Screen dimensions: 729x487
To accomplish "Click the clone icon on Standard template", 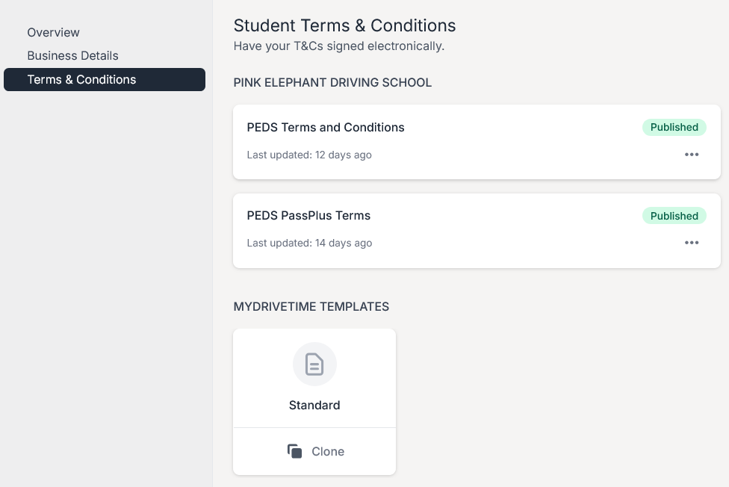I will pos(295,451).
